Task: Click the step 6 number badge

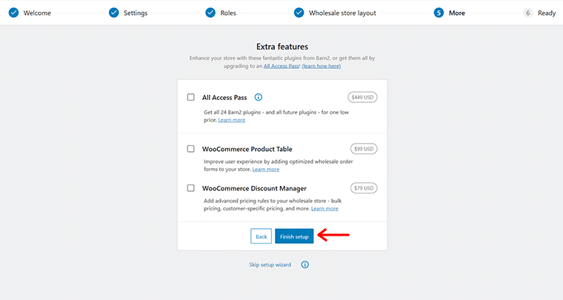Action: (527, 13)
